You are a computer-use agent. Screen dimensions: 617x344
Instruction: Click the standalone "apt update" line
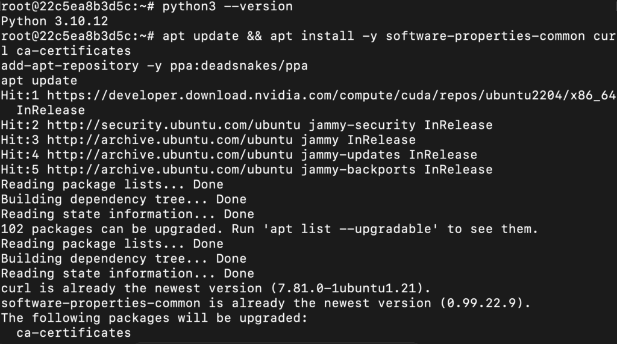click(39, 81)
